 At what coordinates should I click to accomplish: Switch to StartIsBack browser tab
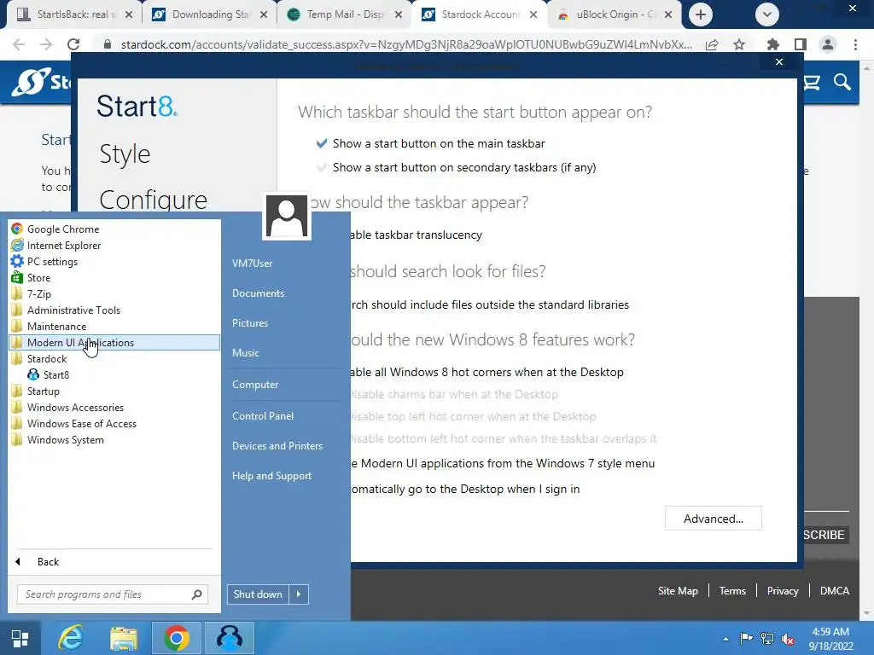(74, 14)
